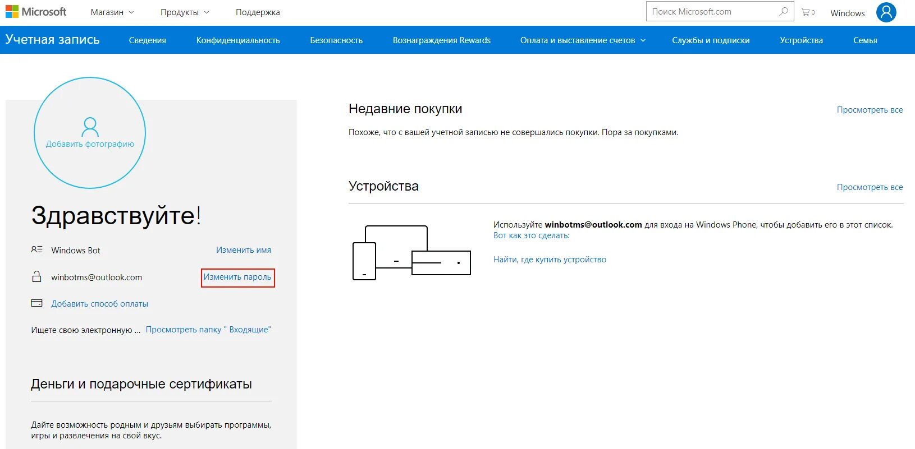Viewport: 915px width, 449px height.
Task: Open the Конфиденциальность tab
Action: [x=238, y=40]
